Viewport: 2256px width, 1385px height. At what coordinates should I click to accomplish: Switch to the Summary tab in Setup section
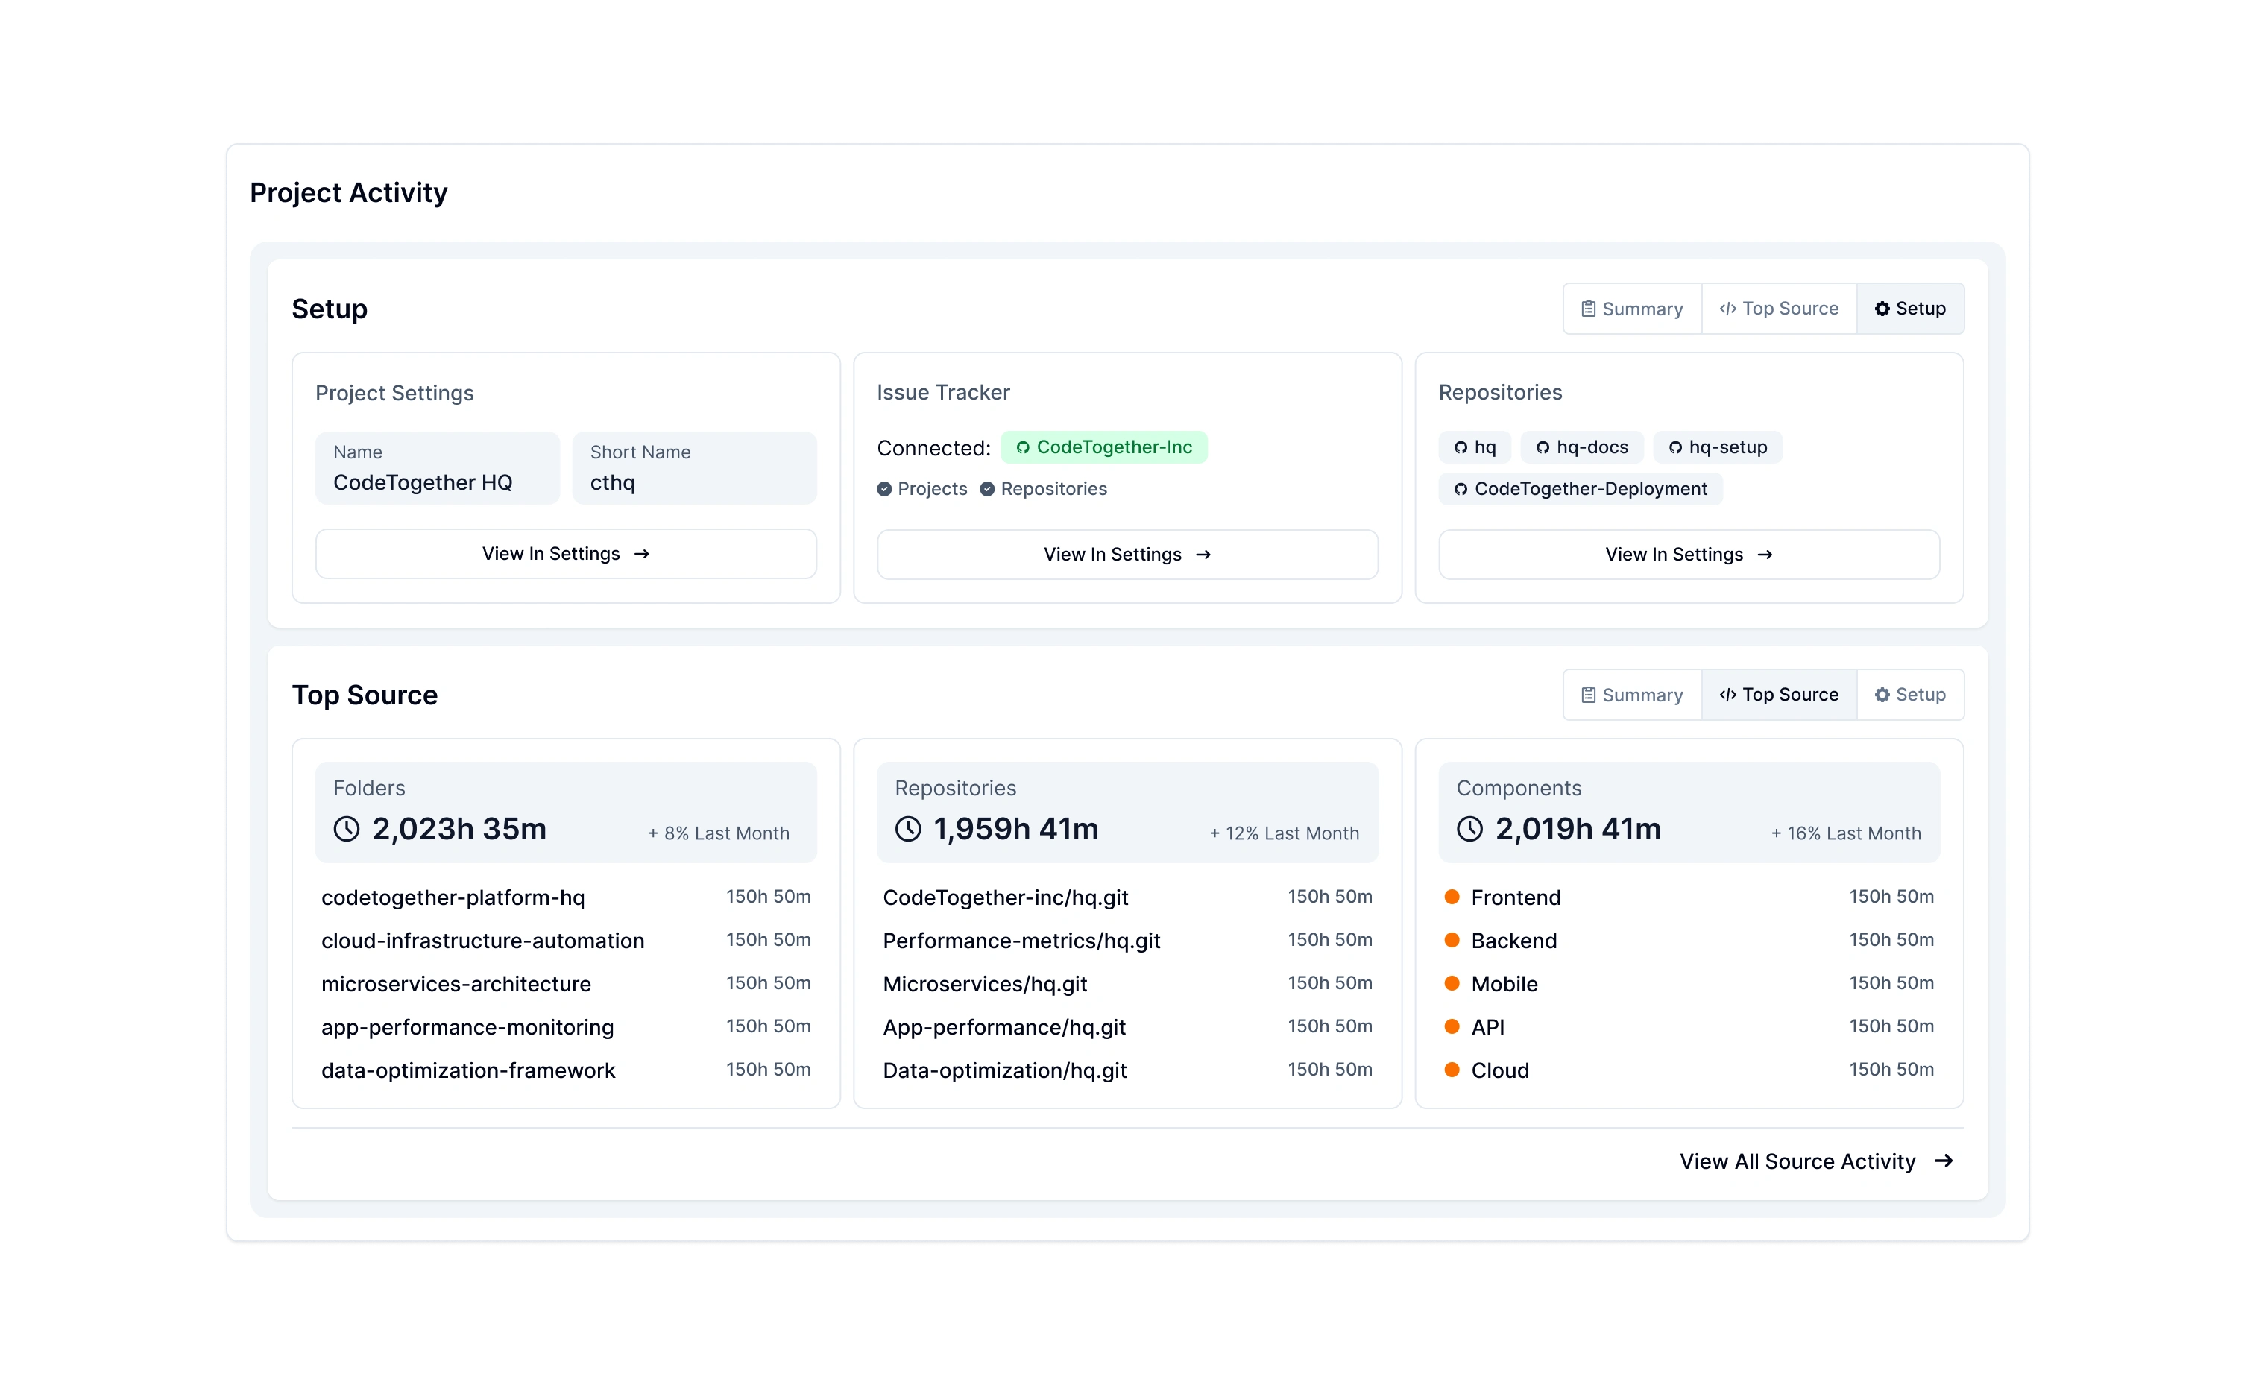point(1632,309)
